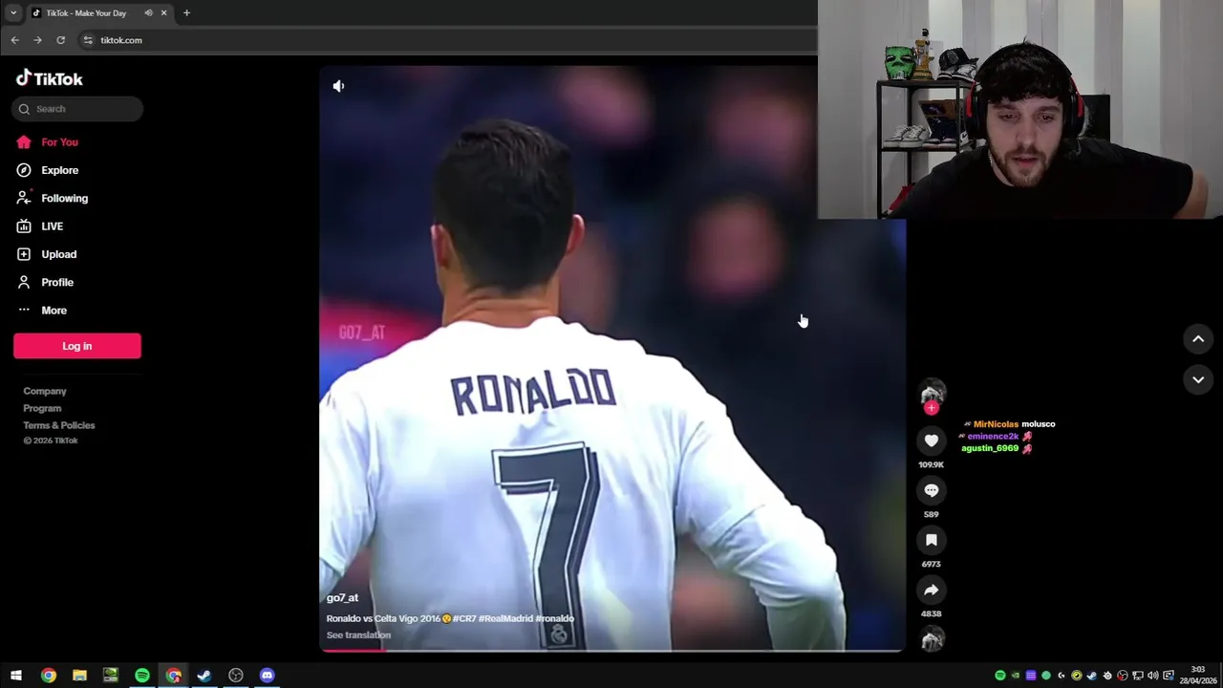Screen dimensions: 1223x688
Task: Open Discord from the taskbar
Action: (x=267, y=676)
